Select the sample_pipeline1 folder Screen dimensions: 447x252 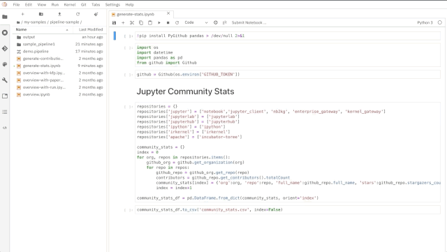(59, 44)
